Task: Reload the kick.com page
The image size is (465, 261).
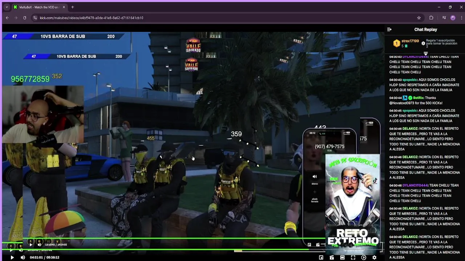Action: click(25, 18)
